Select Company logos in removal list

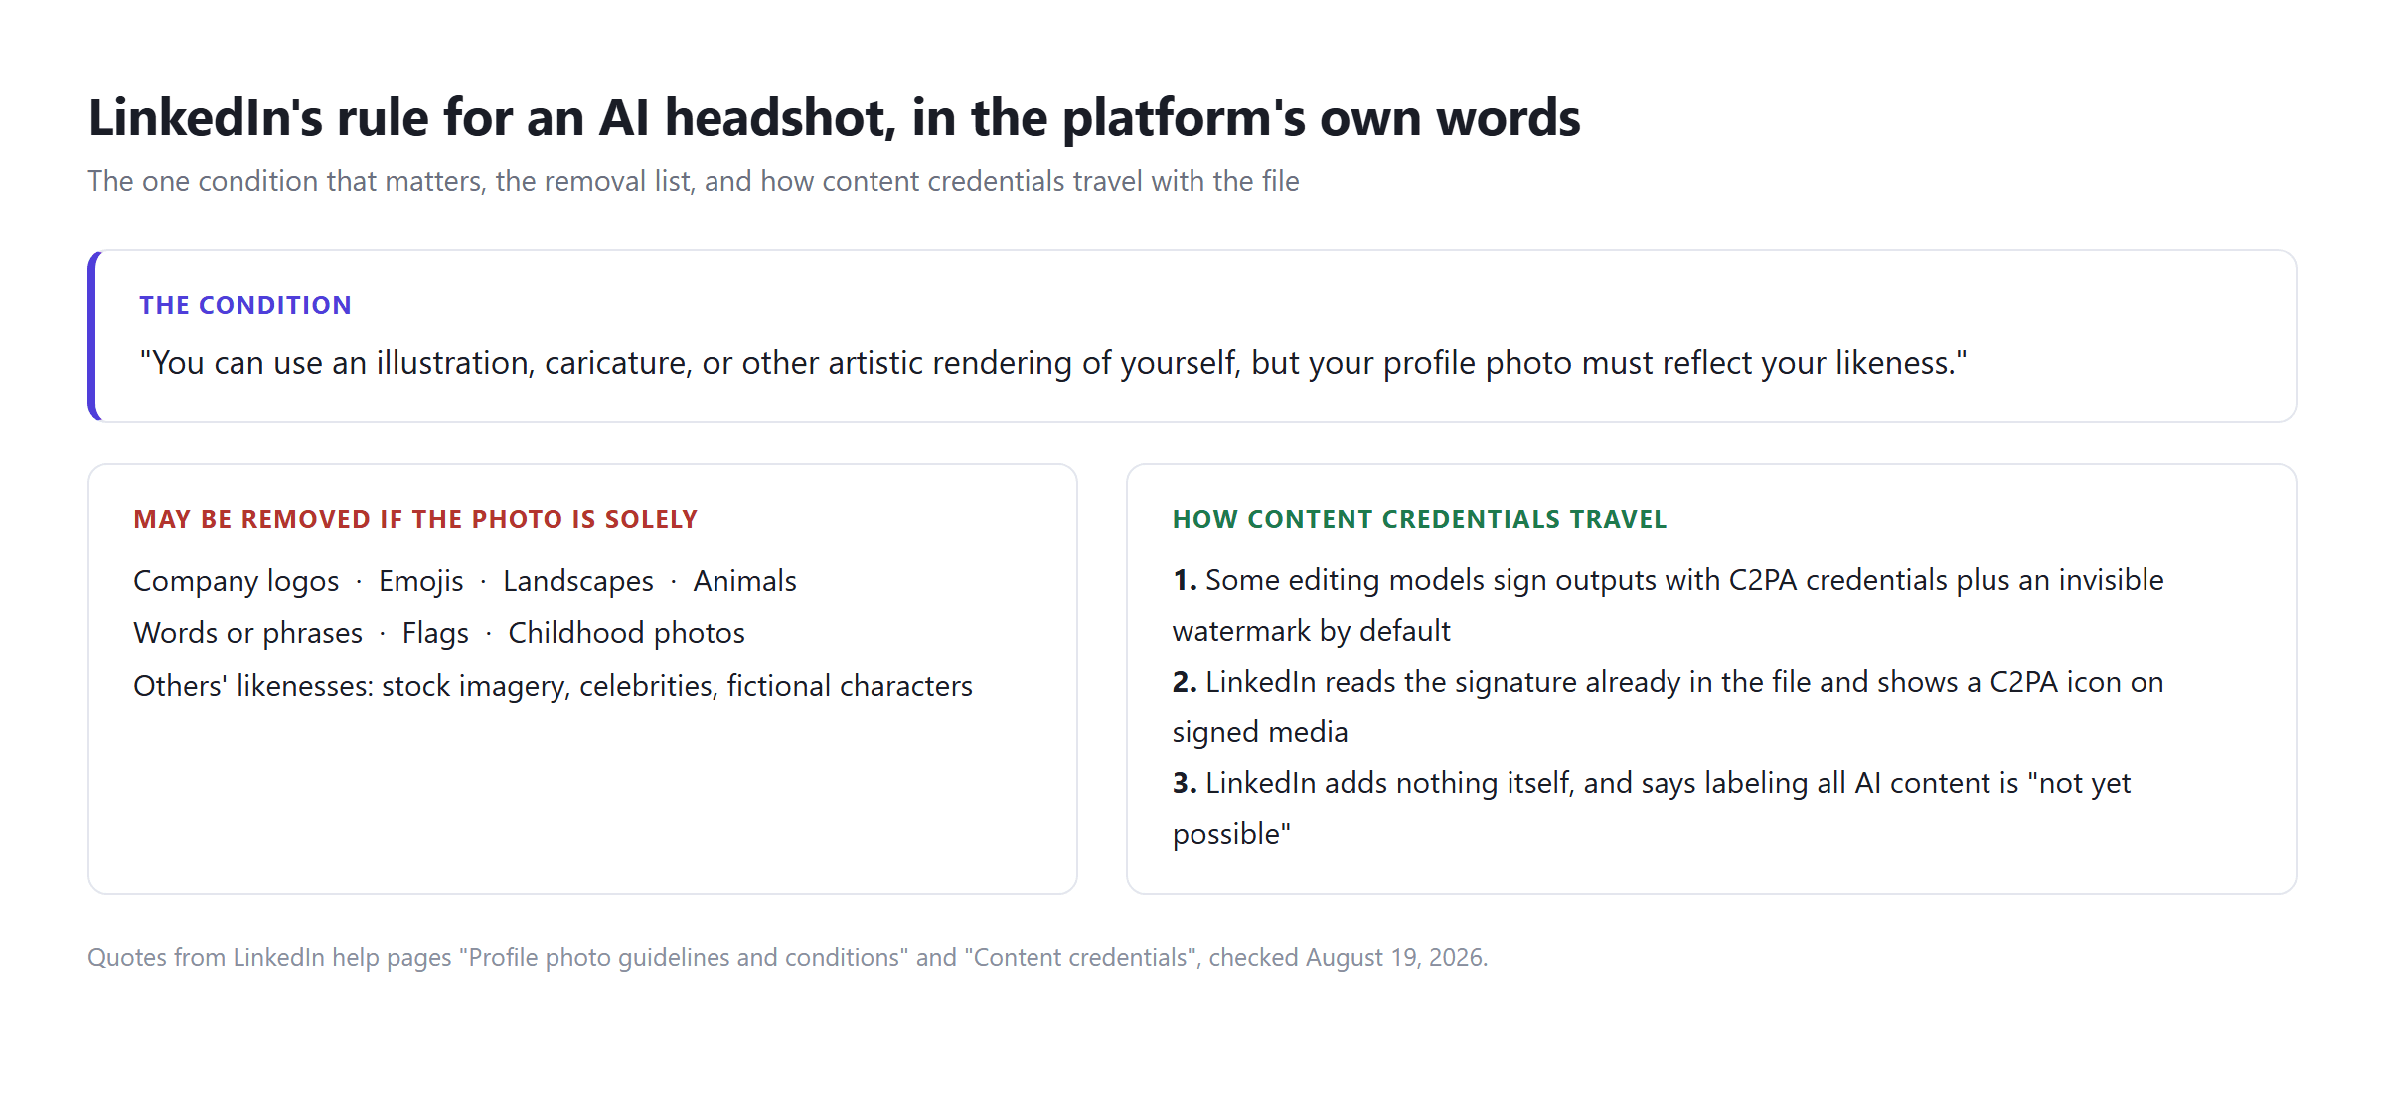click(236, 581)
